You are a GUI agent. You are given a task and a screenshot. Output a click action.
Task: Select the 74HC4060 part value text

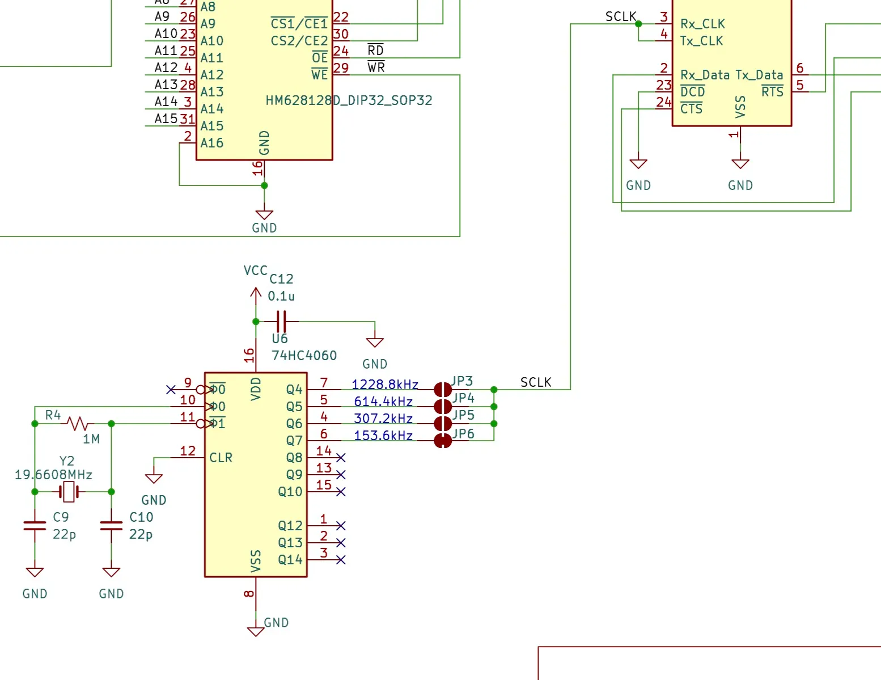click(x=304, y=356)
